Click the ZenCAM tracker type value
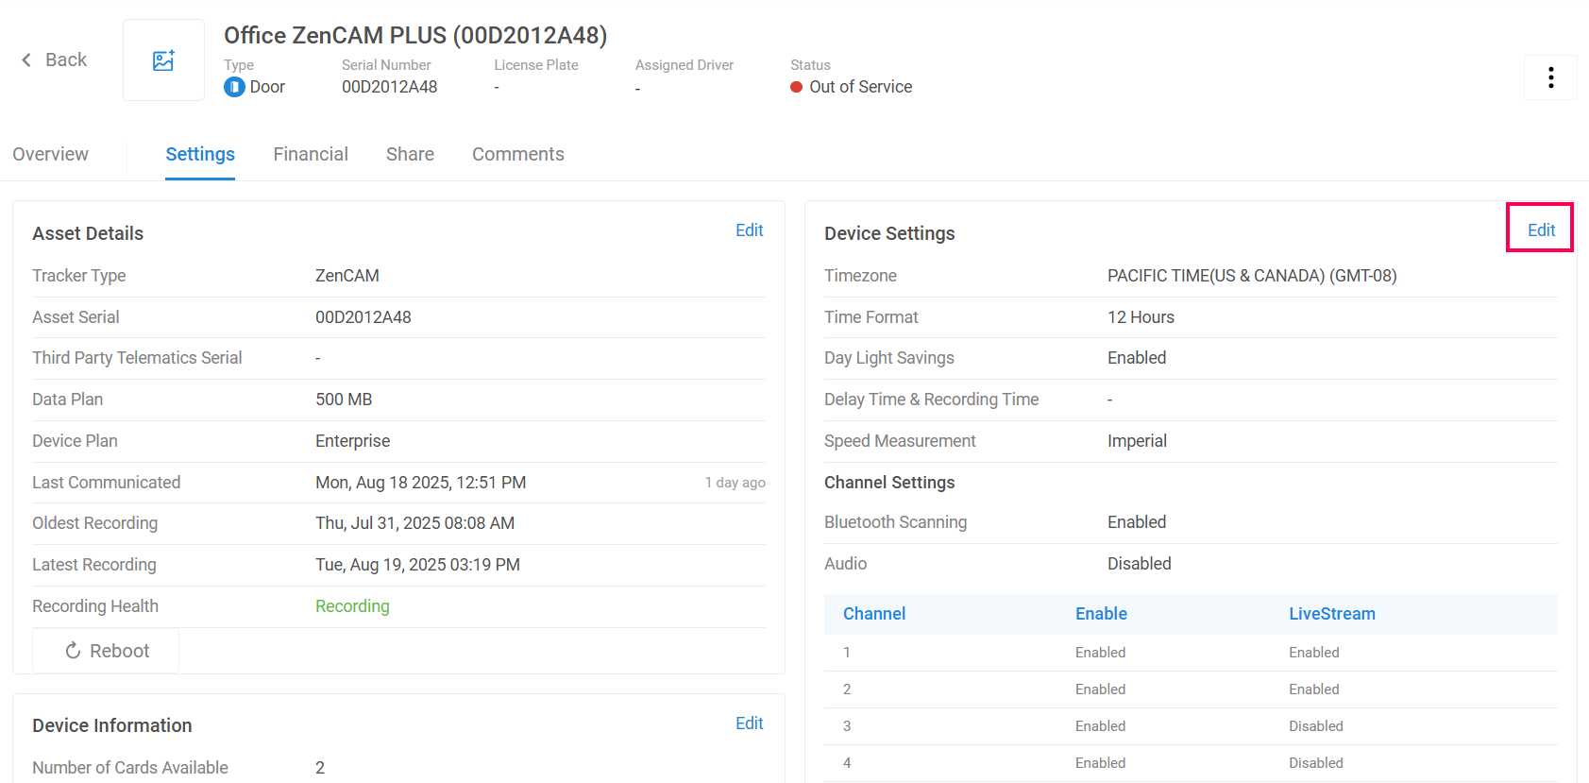 (x=347, y=276)
